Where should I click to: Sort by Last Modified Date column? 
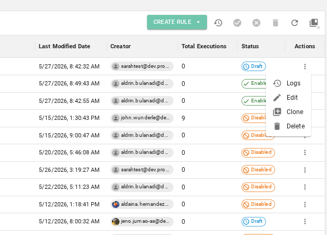[x=64, y=46]
